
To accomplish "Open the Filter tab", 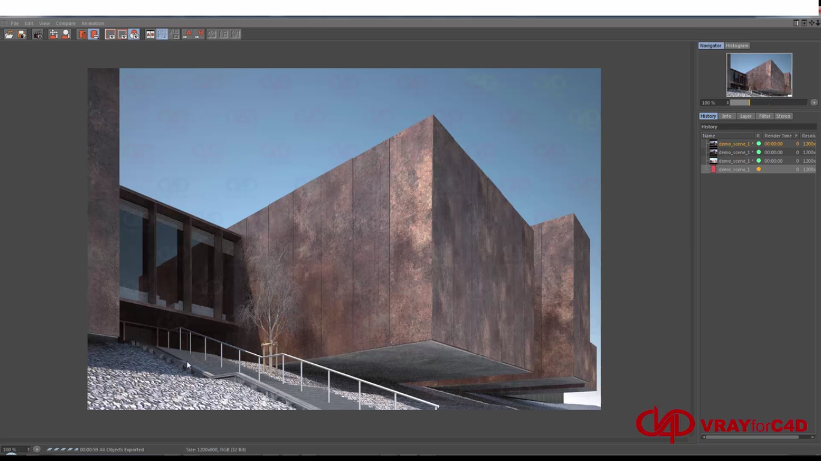I will (x=765, y=116).
